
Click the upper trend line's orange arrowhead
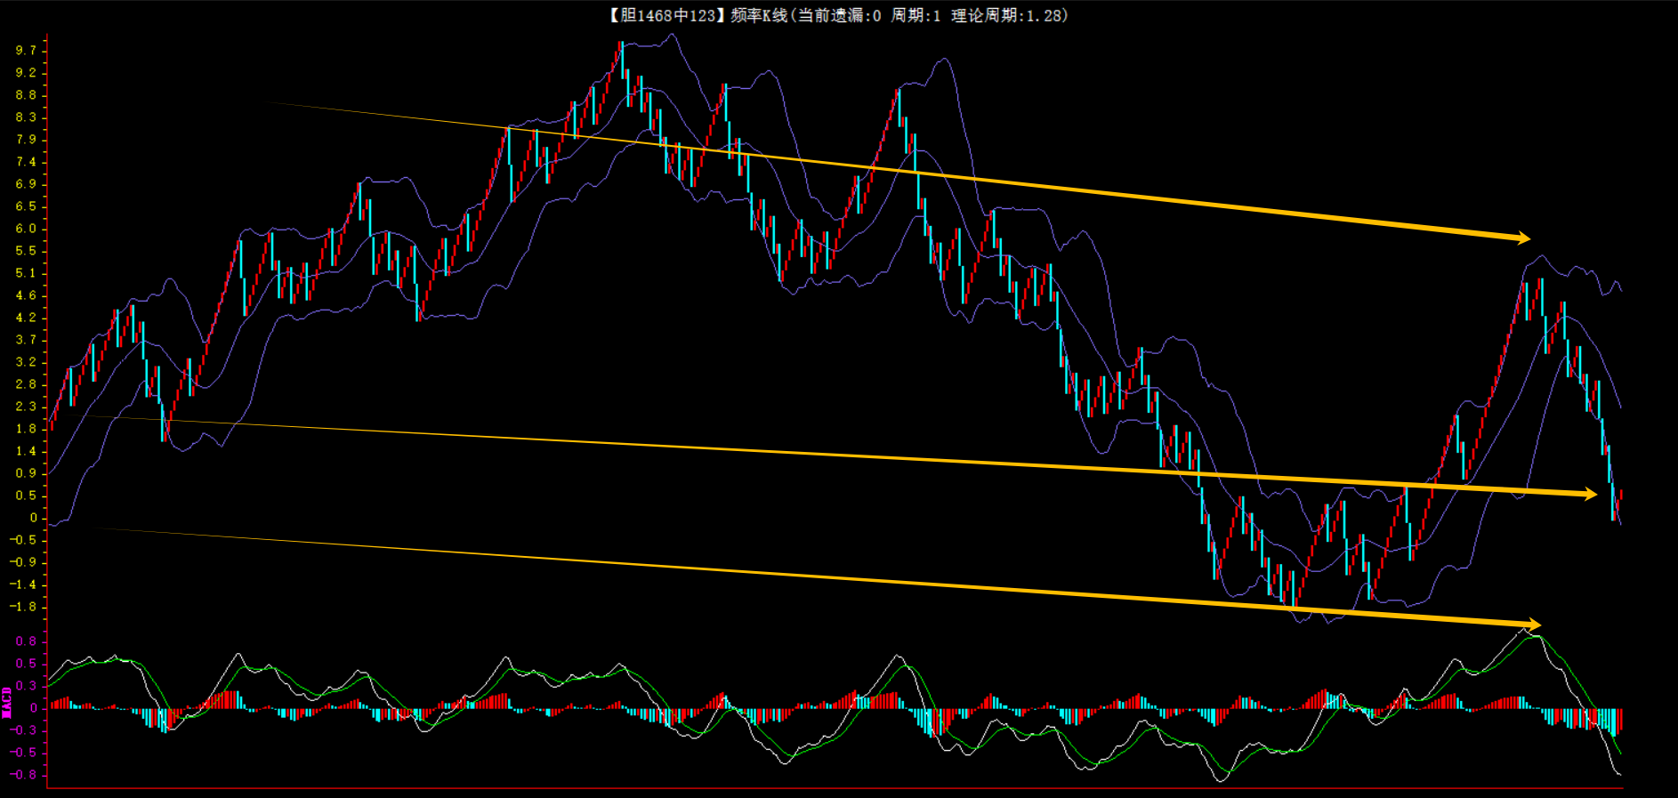1523,238
